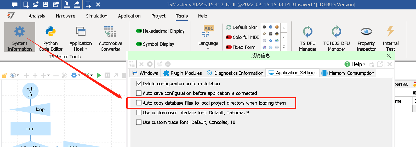
Task: Uncheck Delete configuration on form deletion
Action: tap(139, 84)
